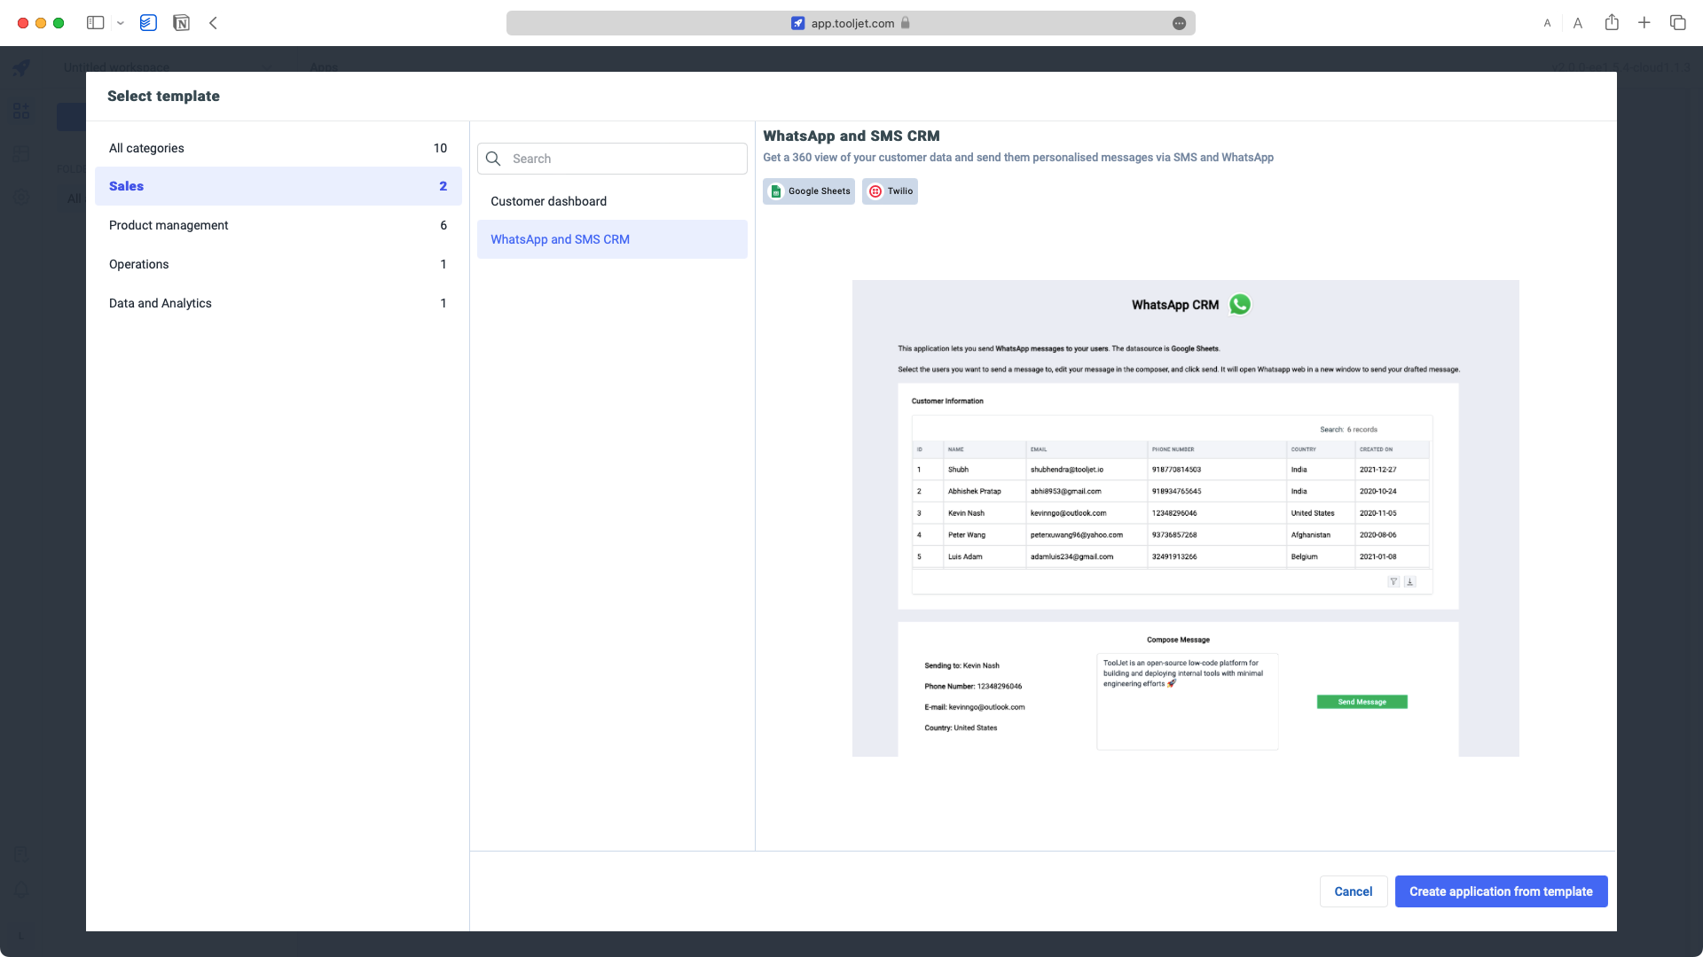This screenshot has width=1703, height=957.
Task: Click the WhatsApp CRM preview thumbnail
Action: point(1185,517)
